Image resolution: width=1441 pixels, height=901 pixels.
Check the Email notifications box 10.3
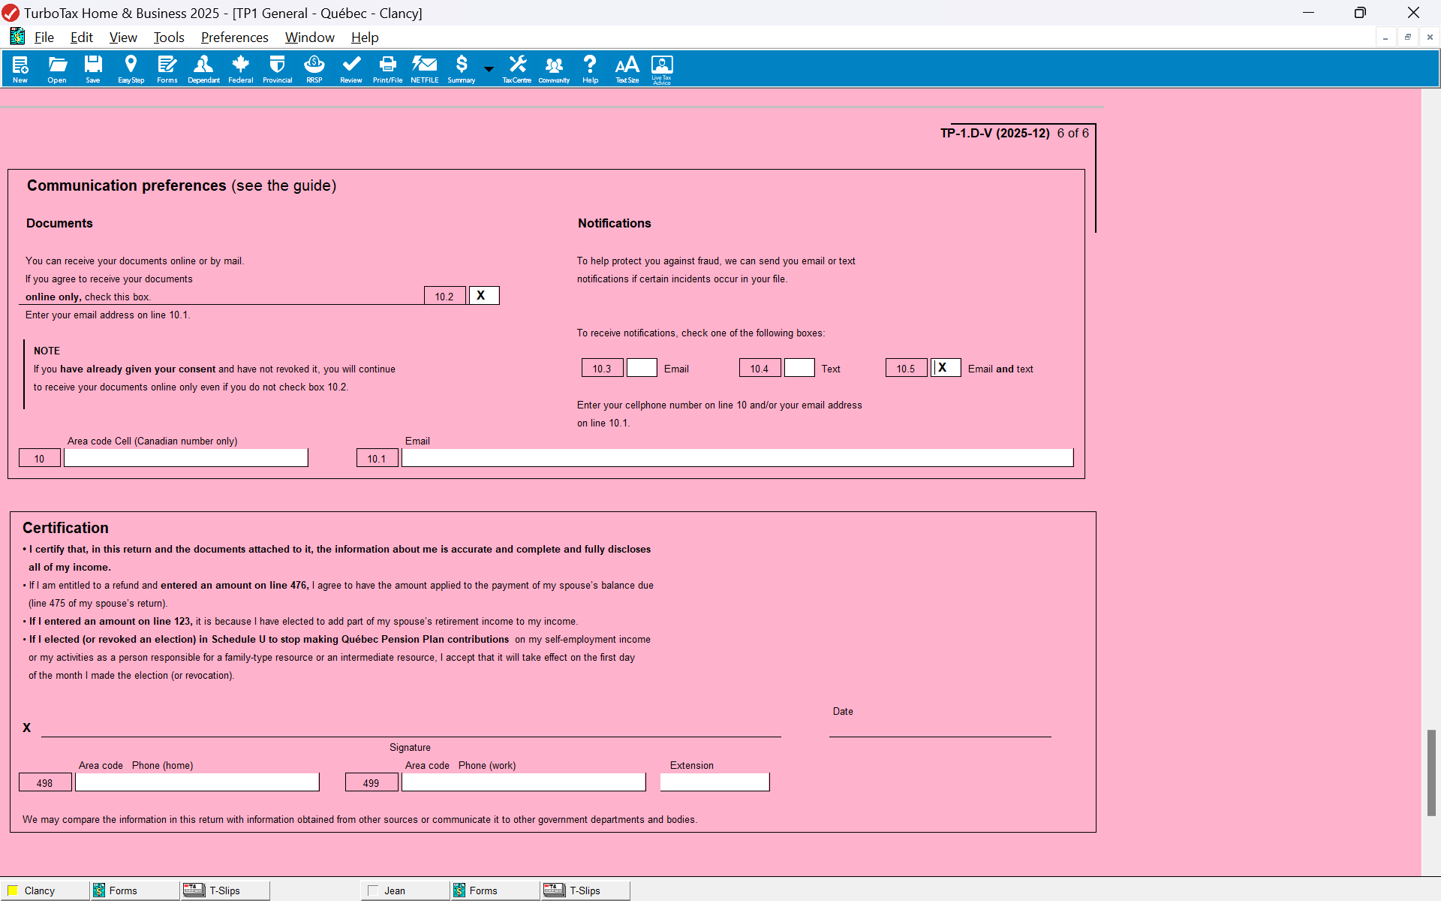[x=642, y=368]
